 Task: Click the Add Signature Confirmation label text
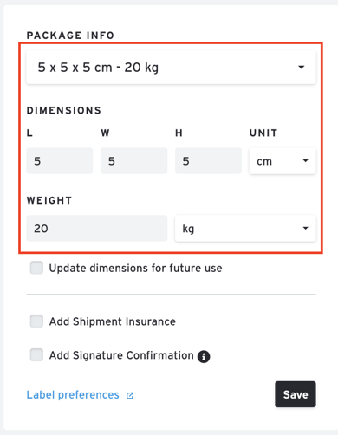pos(121,355)
